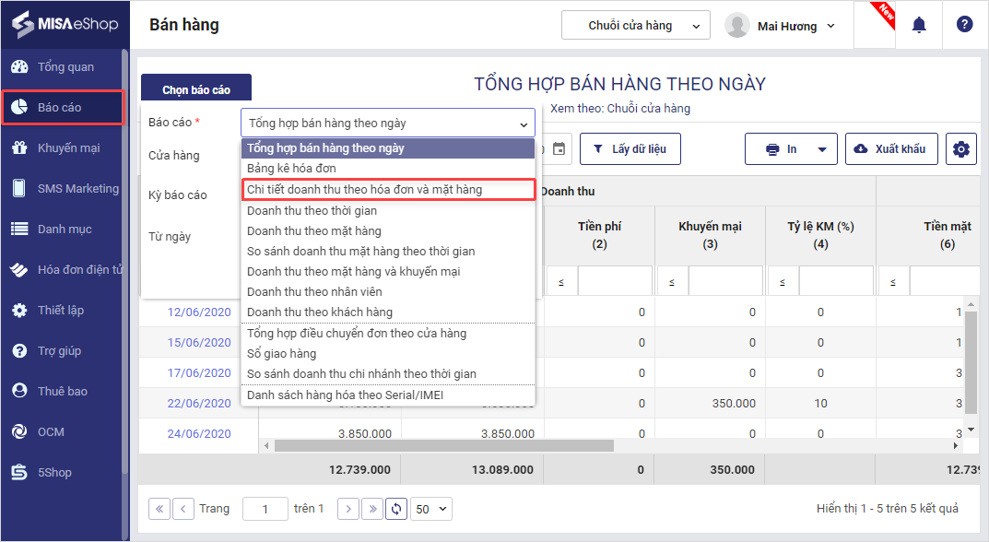Click the MISA eShop logo

pyautogui.click(x=65, y=25)
